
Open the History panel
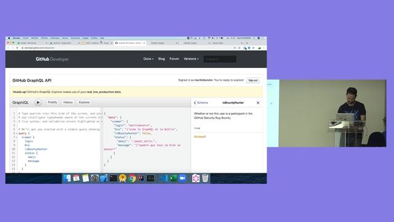click(x=68, y=102)
